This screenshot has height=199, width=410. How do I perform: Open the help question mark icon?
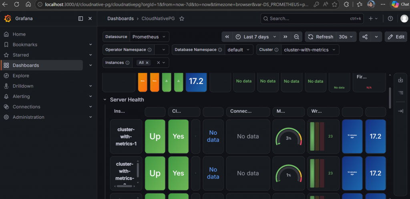point(390,18)
